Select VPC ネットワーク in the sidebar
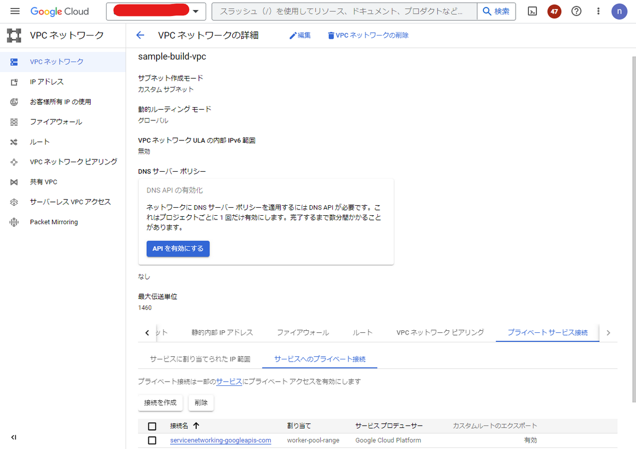636x449 pixels. 63,61
